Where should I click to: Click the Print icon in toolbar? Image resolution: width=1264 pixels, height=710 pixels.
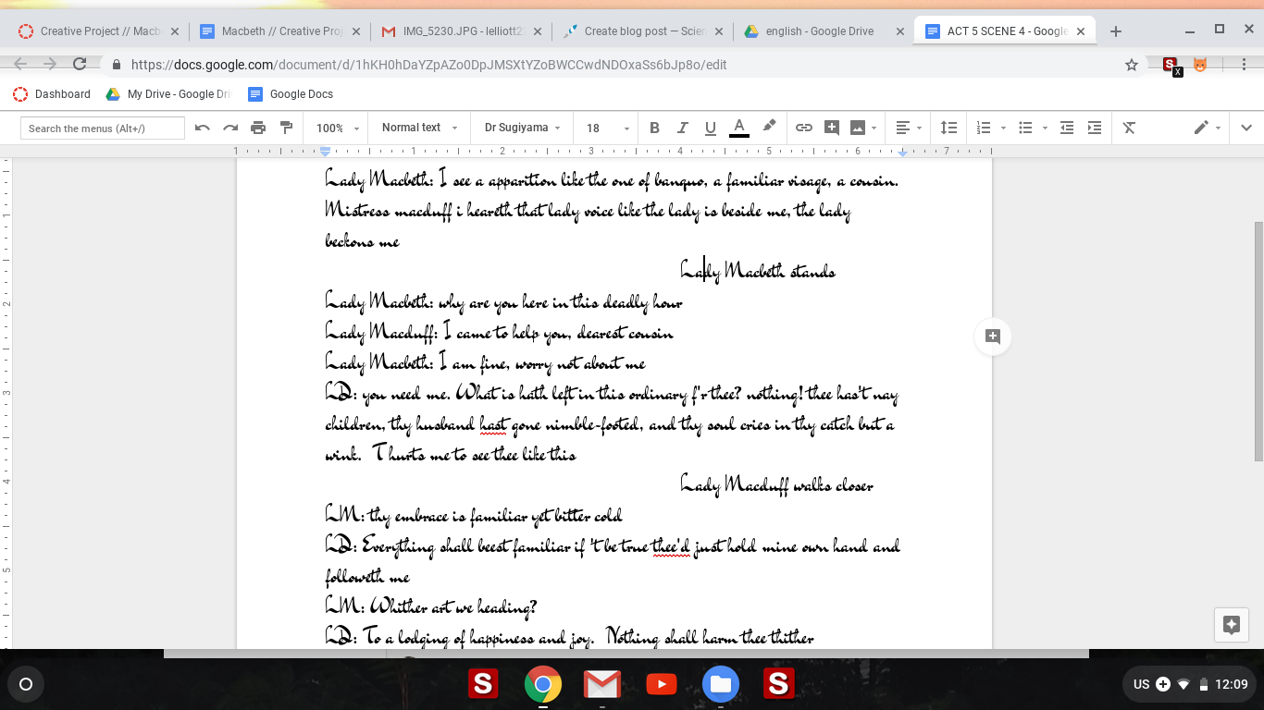(258, 128)
